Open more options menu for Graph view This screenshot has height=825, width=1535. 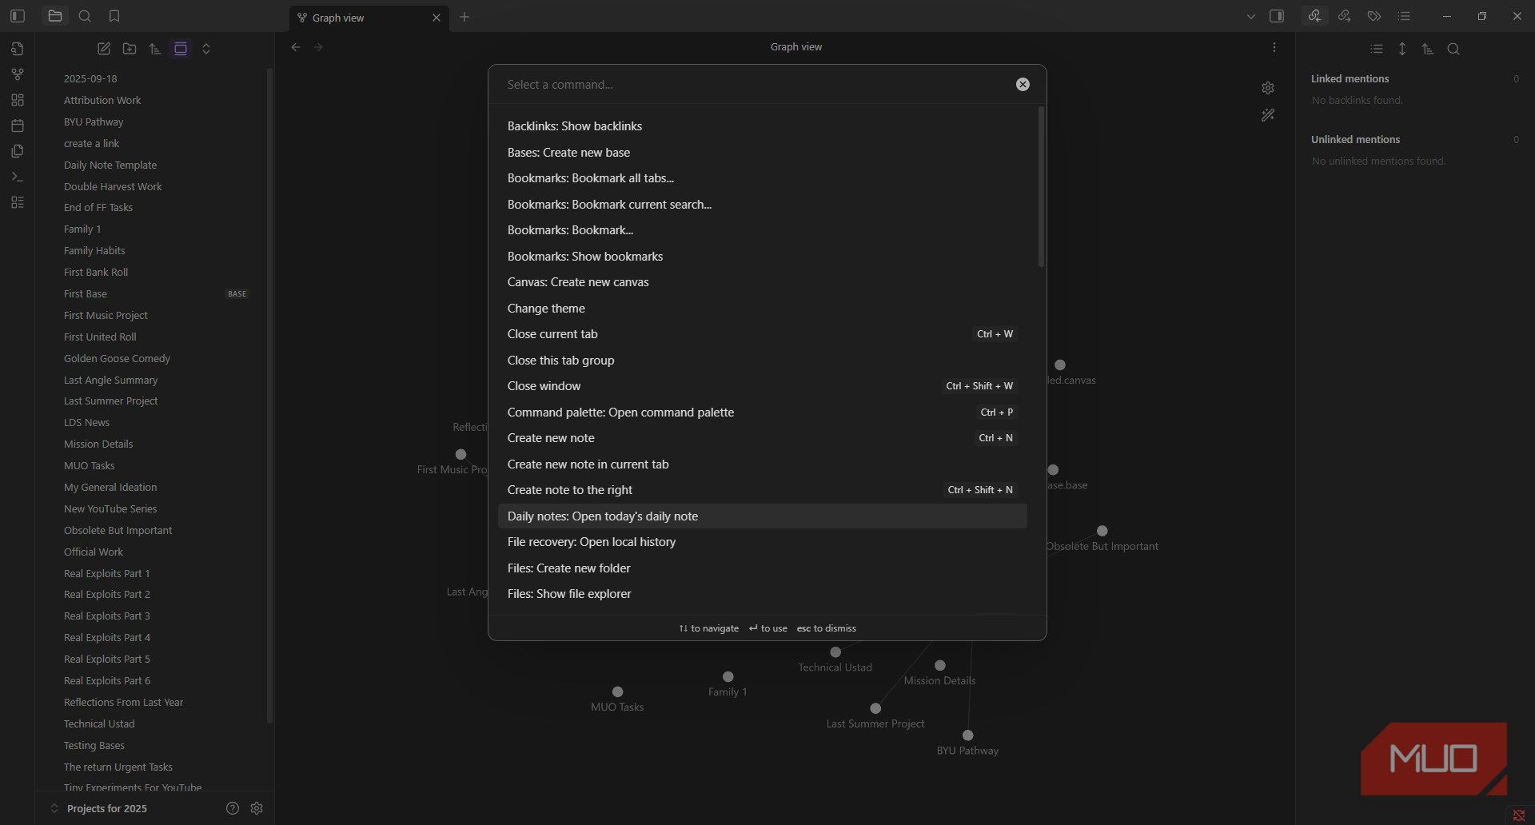(1274, 47)
